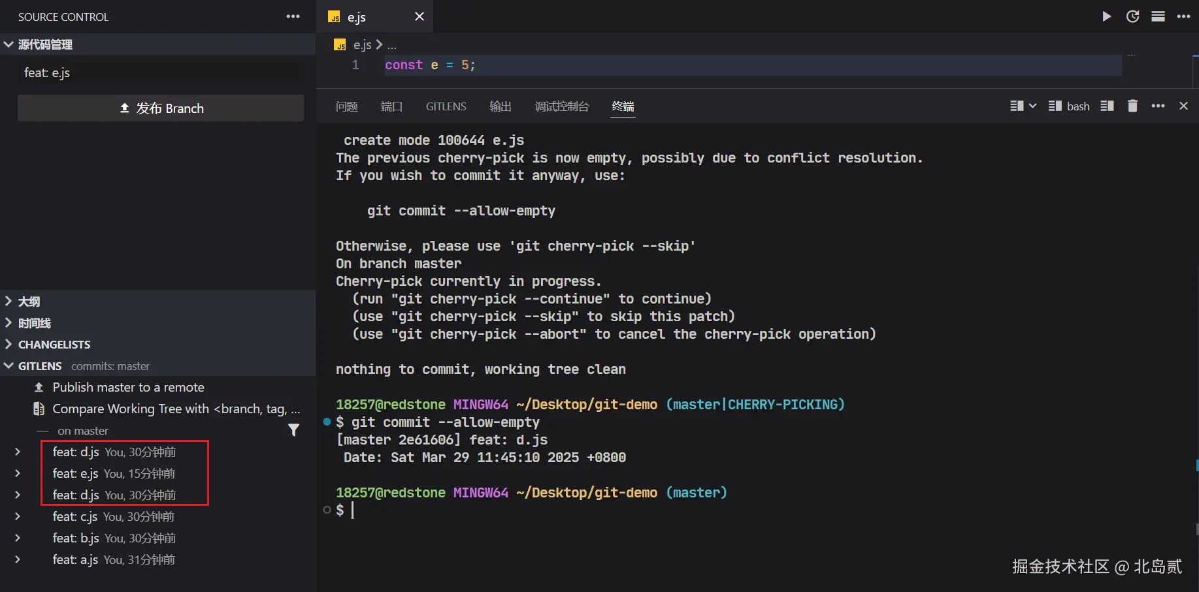The height and width of the screenshot is (592, 1199).
Task: Click the terminal output '[master 2e61606] feat: d.js'
Action: point(442,440)
